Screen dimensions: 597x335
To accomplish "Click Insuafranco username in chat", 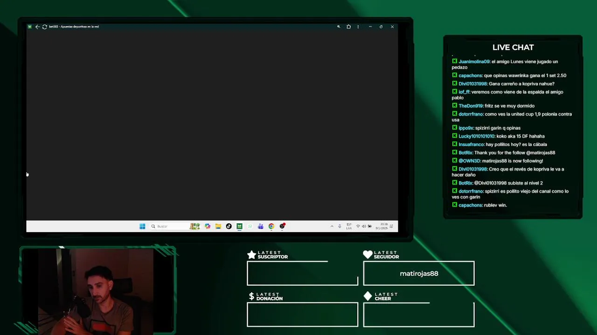I will [472, 144].
